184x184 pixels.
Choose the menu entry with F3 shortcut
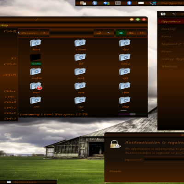[9, 58]
